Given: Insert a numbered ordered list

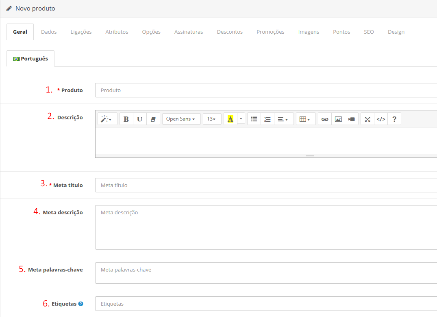Looking at the screenshot, I should 267,119.
